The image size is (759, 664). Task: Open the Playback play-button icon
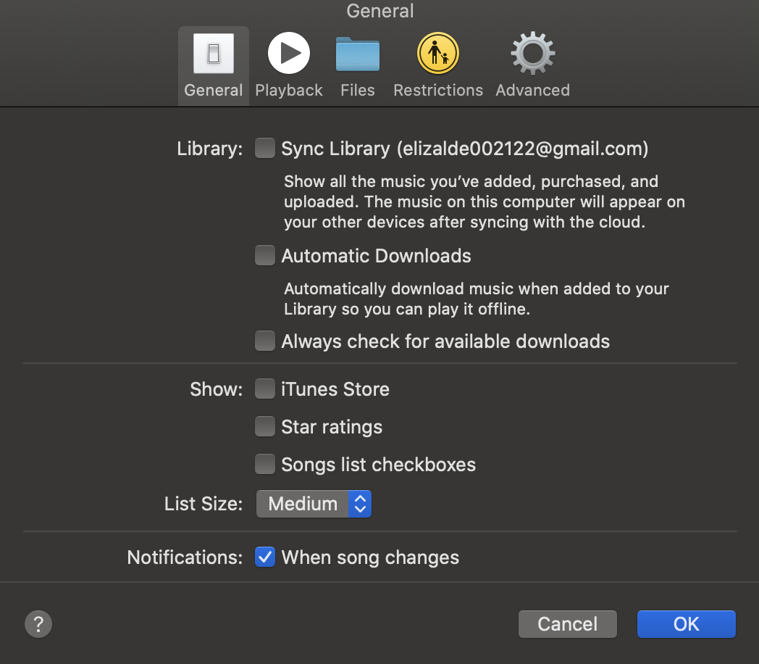(x=288, y=54)
